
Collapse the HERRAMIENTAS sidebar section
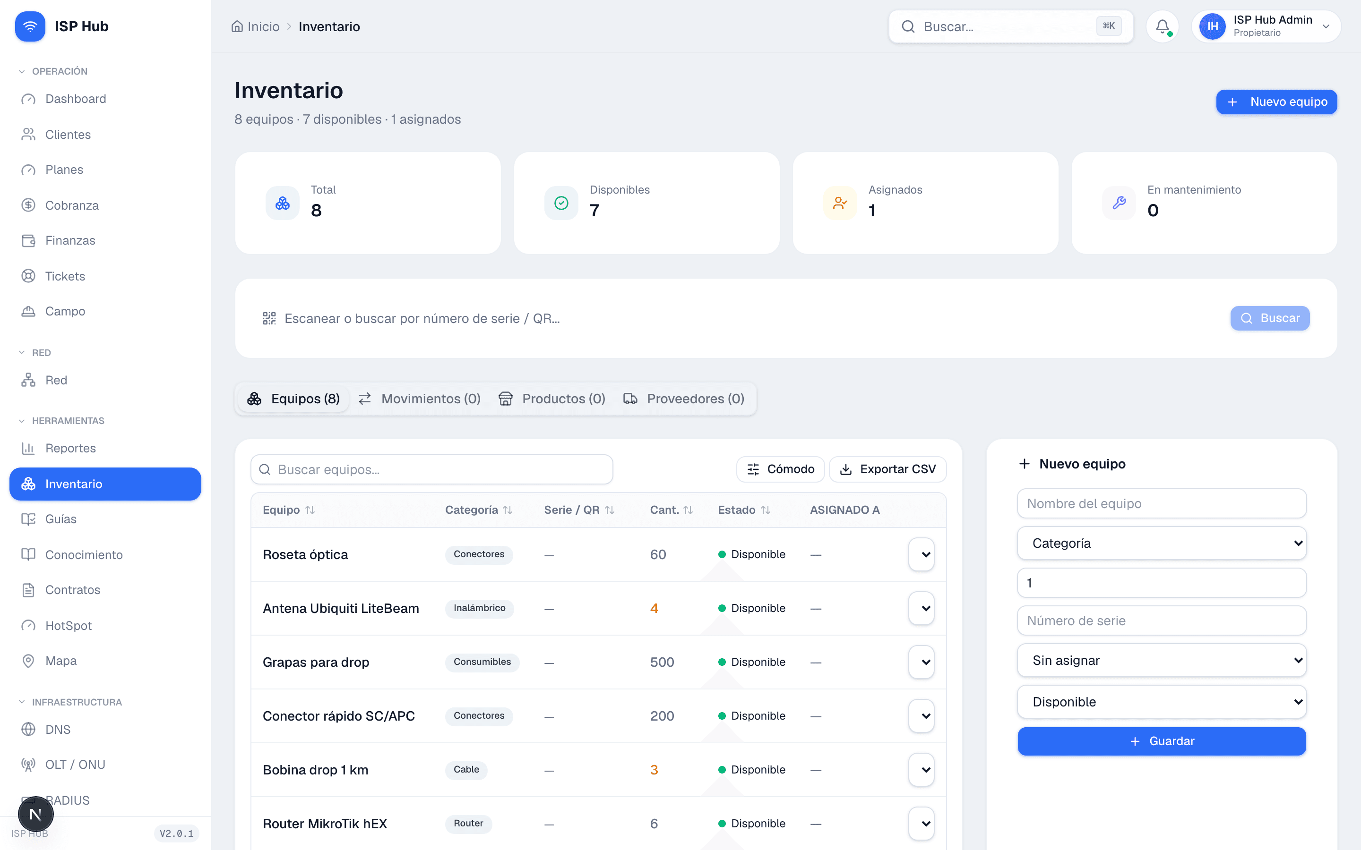(61, 420)
